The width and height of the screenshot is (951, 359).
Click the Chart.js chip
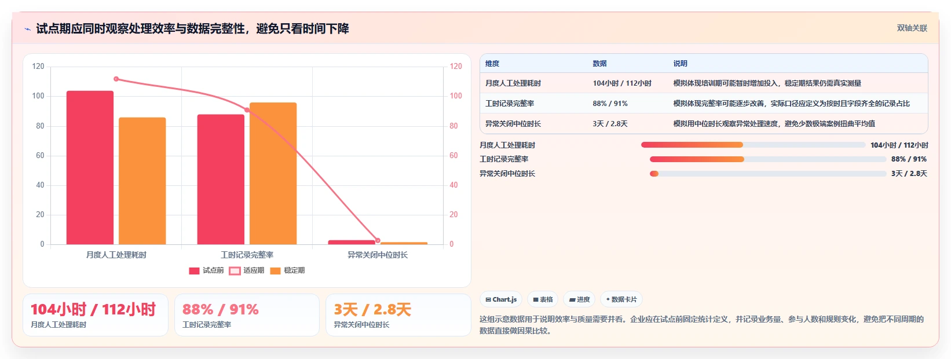click(x=501, y=299)
